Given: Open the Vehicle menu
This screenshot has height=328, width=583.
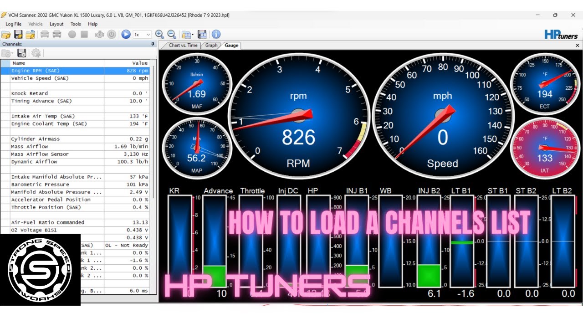Looking at the screenshot, I should (x=36, y=24).
